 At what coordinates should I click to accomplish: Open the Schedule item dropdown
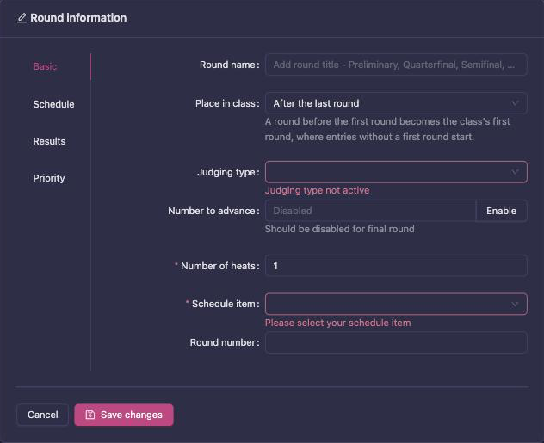point(396,304)
